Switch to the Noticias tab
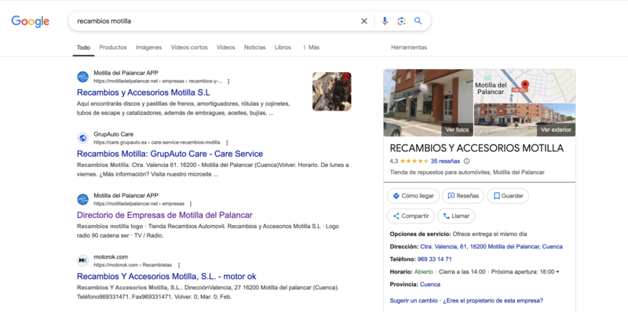The width and height of the screenshot is (628, 312). [254, 47]
